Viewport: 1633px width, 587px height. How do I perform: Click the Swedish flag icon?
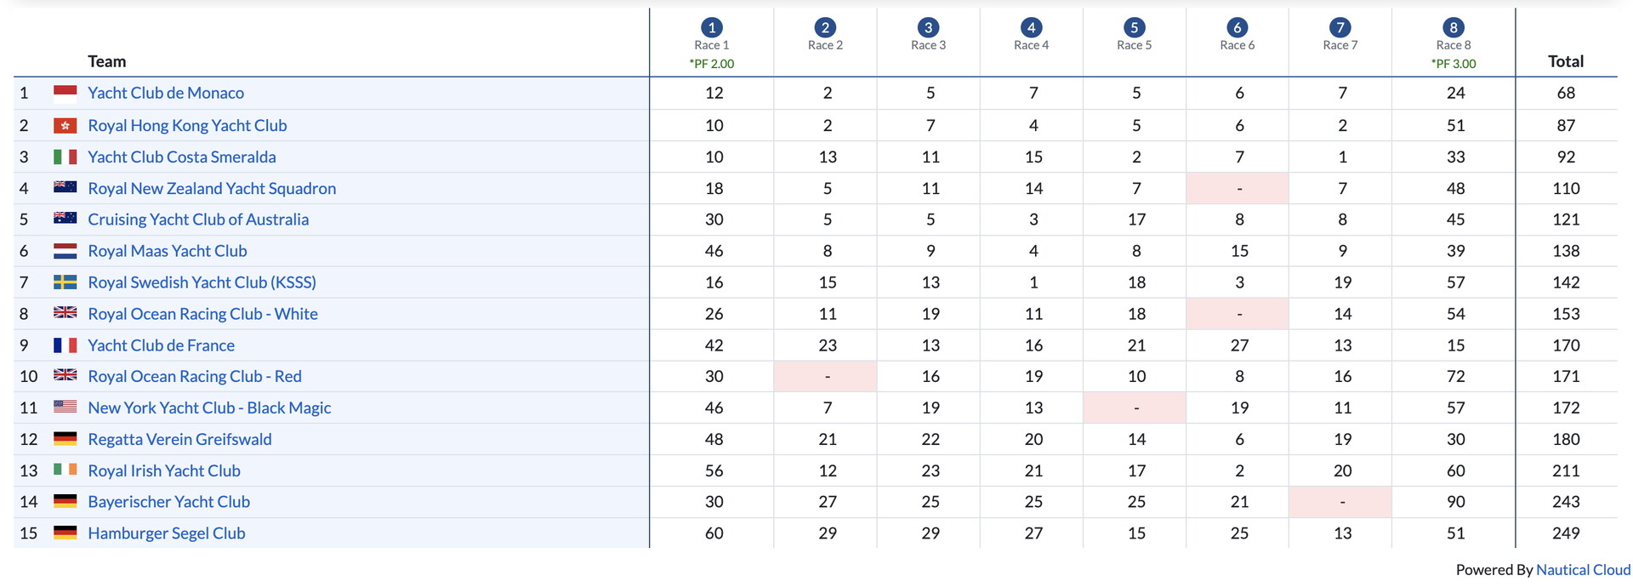(x=65, y=282)
